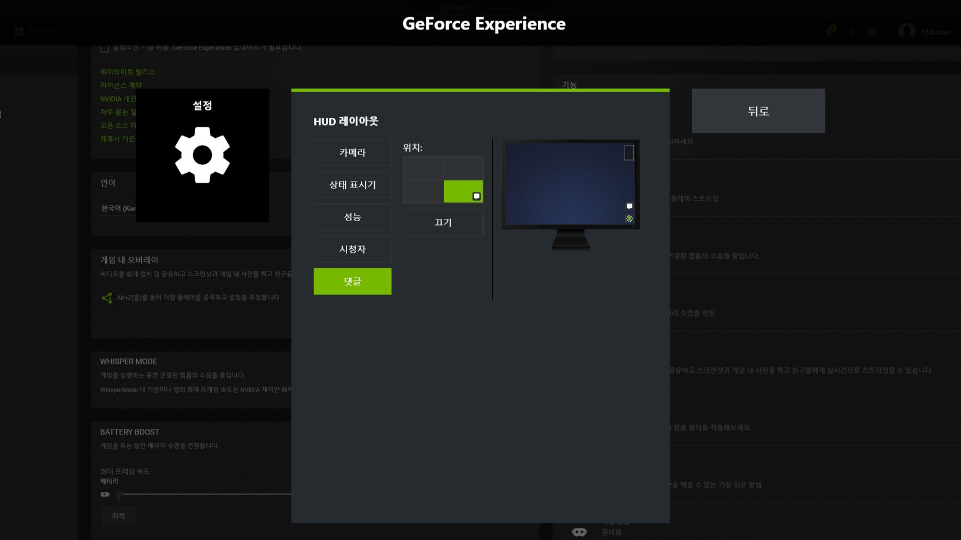Choose the green bottom-right position quadrant
961x540 pixels.
coord(463,191)
